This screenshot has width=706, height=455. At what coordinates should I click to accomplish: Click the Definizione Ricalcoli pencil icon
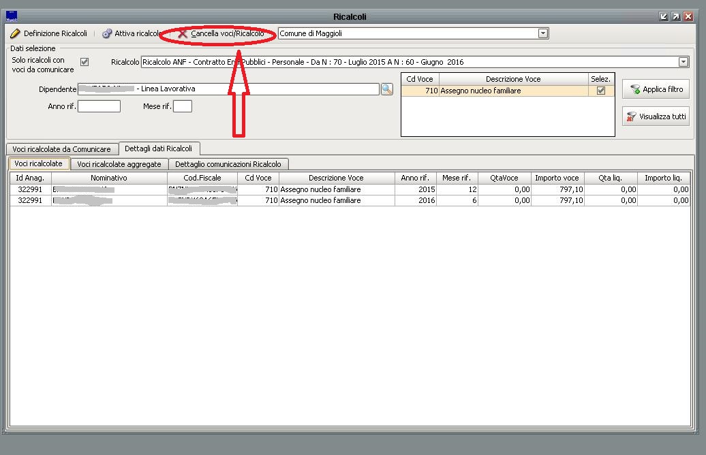coord(15,33)
